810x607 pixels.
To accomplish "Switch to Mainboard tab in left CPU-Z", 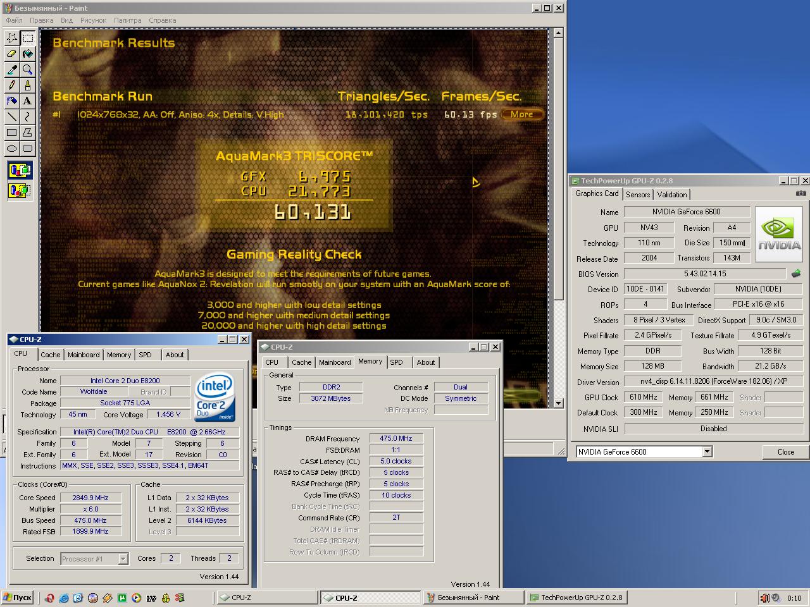I will point(84,355).
